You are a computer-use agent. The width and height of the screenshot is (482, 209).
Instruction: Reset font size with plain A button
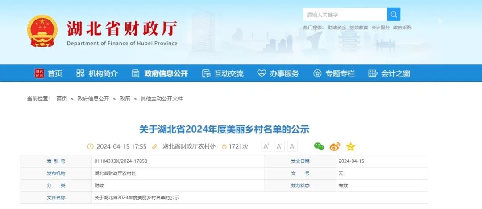click(292, 146)
